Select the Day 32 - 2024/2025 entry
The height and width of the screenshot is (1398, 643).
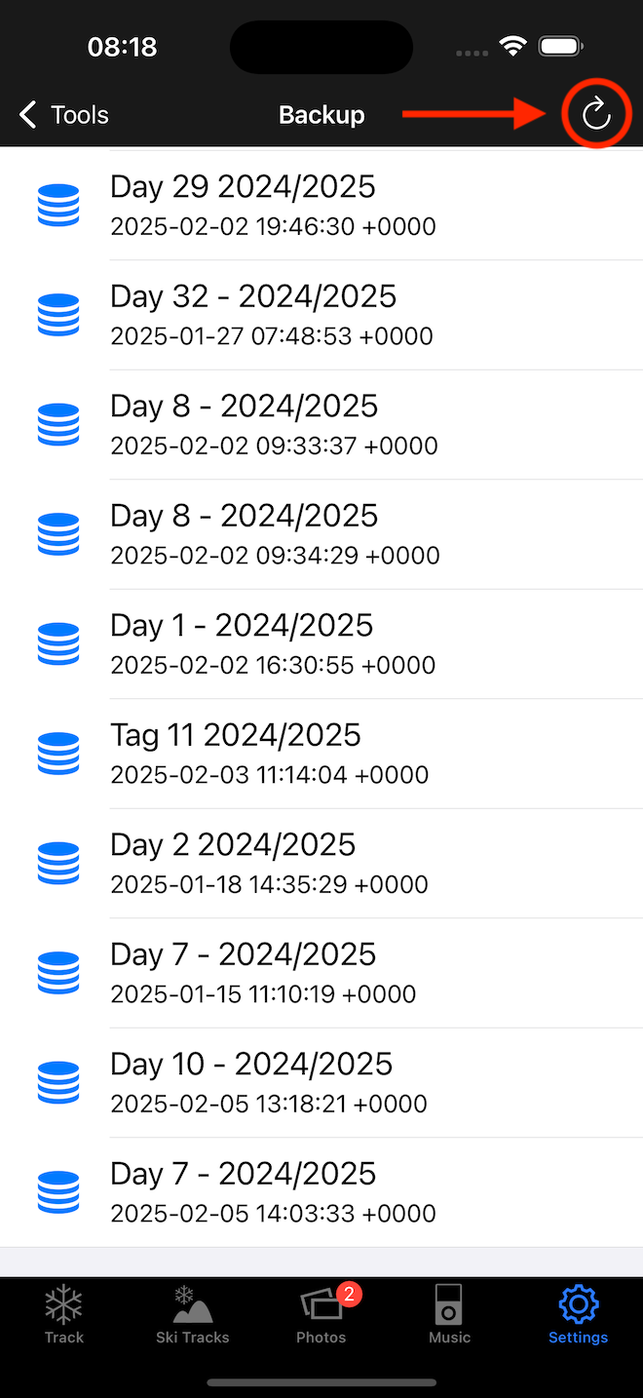272,314
